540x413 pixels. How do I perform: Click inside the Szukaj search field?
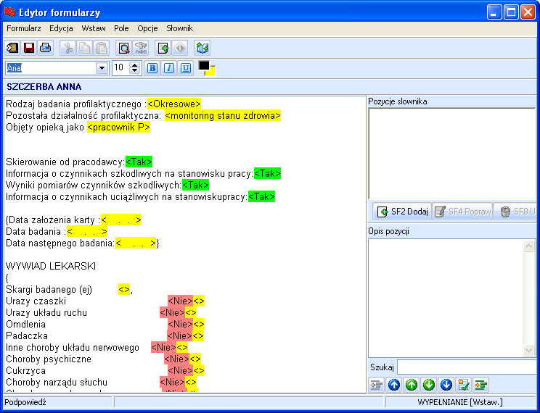click(x=466, y=367)
